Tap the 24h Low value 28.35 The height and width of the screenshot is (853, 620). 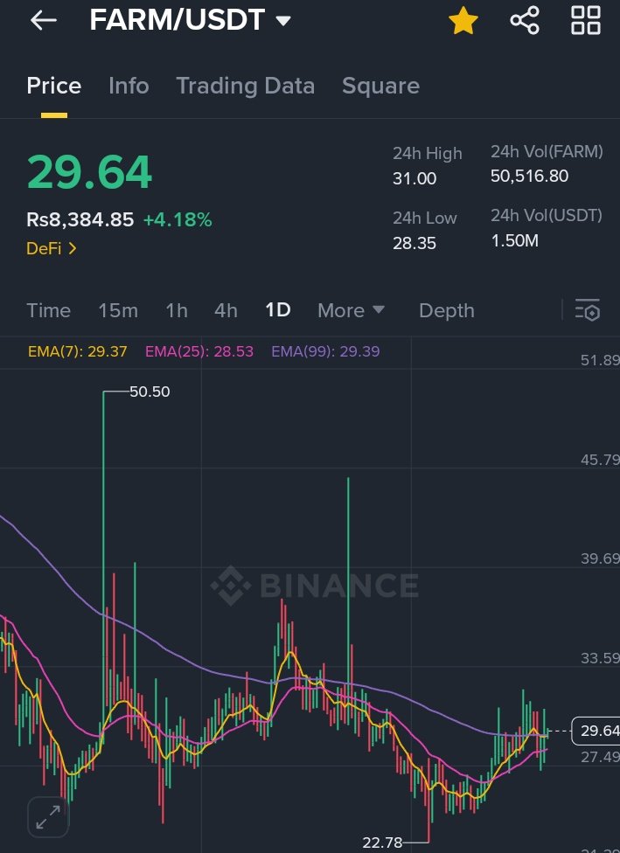(414, 243)
